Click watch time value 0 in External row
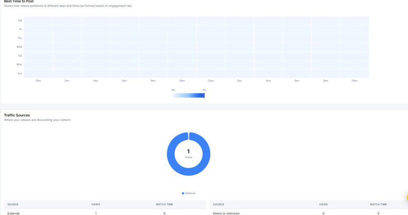The image size is (408, 215). point(165,213)
